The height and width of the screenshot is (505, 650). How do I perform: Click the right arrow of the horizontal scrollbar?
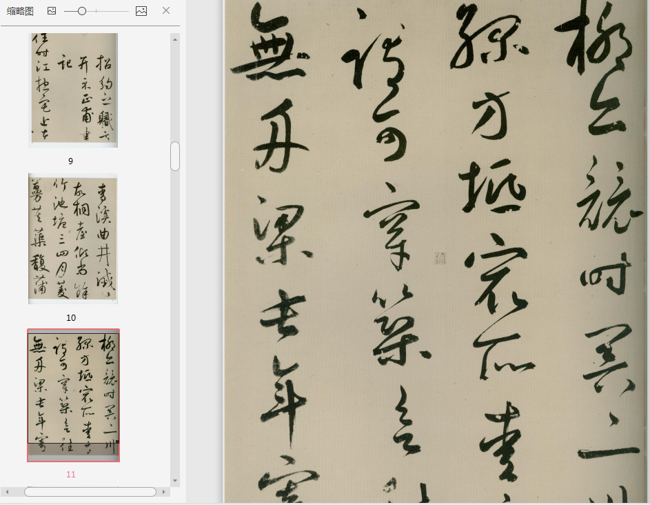(164, 492)
